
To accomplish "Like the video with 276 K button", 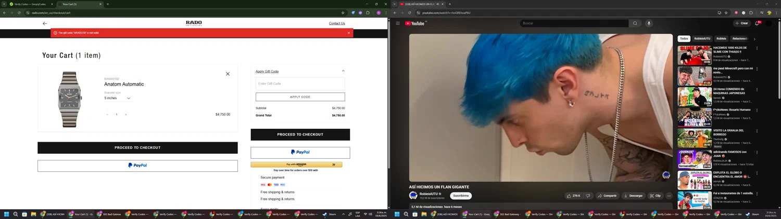I will [x=575, y=196].
